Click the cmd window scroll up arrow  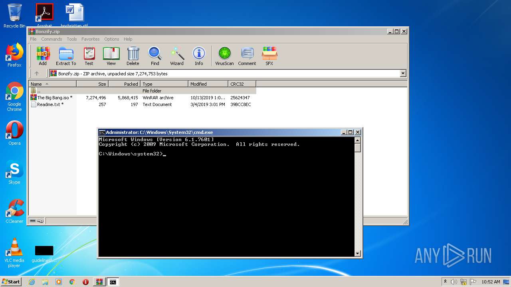point(357,140)
